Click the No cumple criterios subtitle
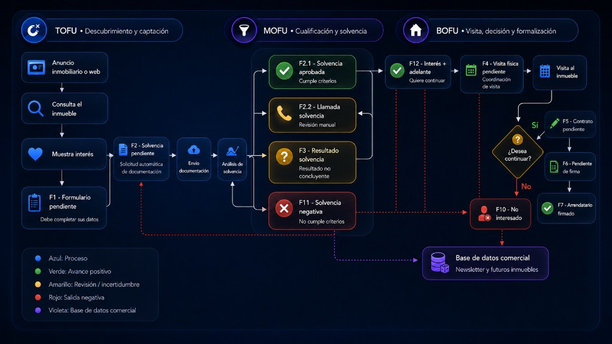This screenshot has height=344, width=612. coord(322,221)
